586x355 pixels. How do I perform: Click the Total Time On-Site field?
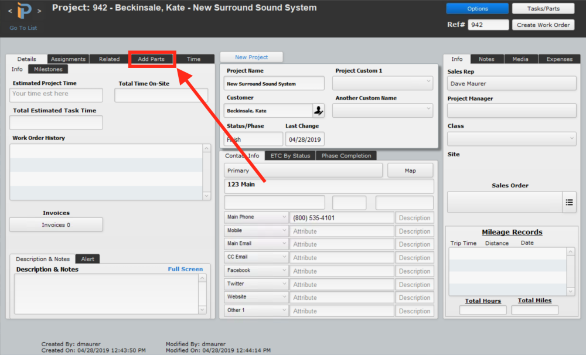(161, 95)
